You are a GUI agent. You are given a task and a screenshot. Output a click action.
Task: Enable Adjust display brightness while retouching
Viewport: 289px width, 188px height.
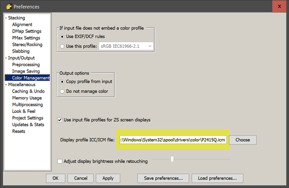click(60, 161)
